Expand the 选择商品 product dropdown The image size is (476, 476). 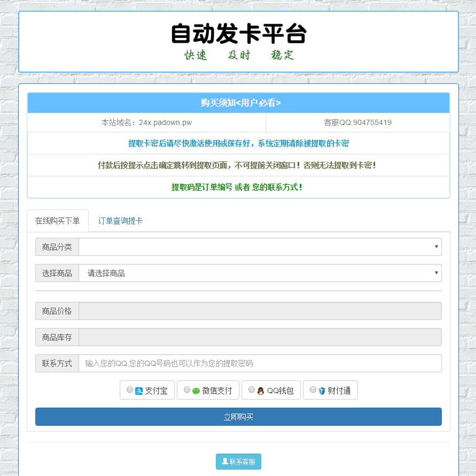(x=260, y=273)
